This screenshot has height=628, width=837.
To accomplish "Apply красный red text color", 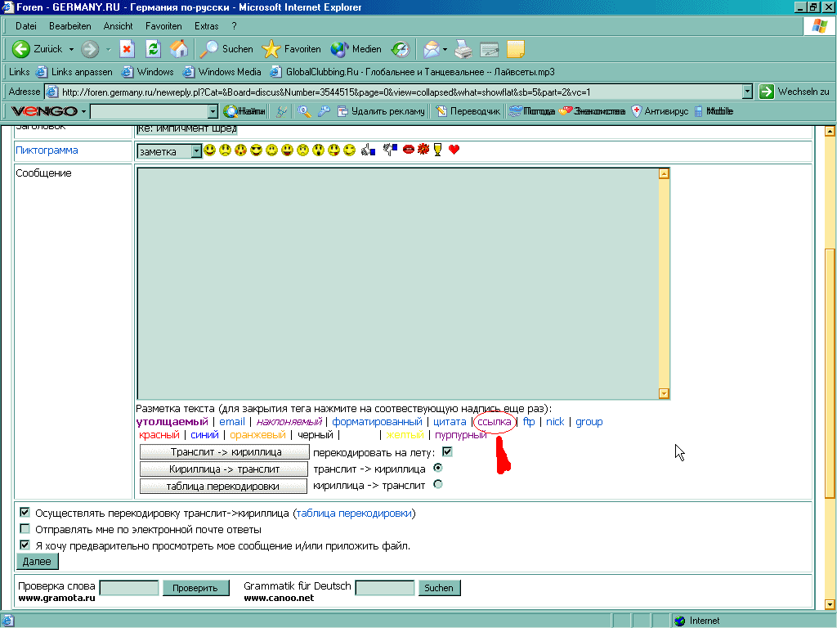I will pos(159,435).
